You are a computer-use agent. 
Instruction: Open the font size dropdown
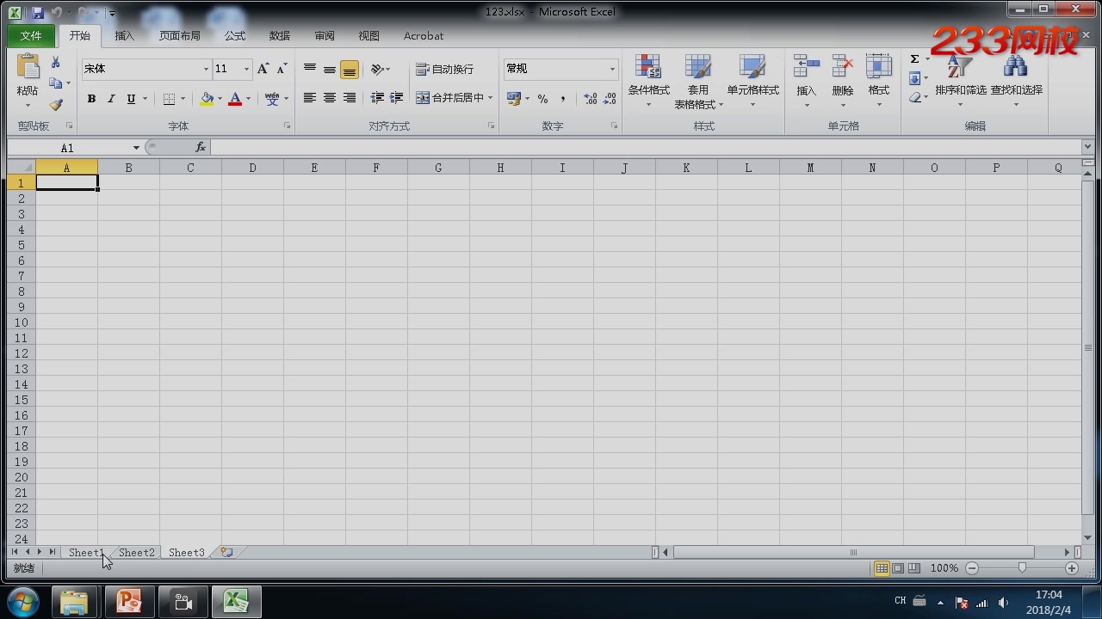pos(247,69)
